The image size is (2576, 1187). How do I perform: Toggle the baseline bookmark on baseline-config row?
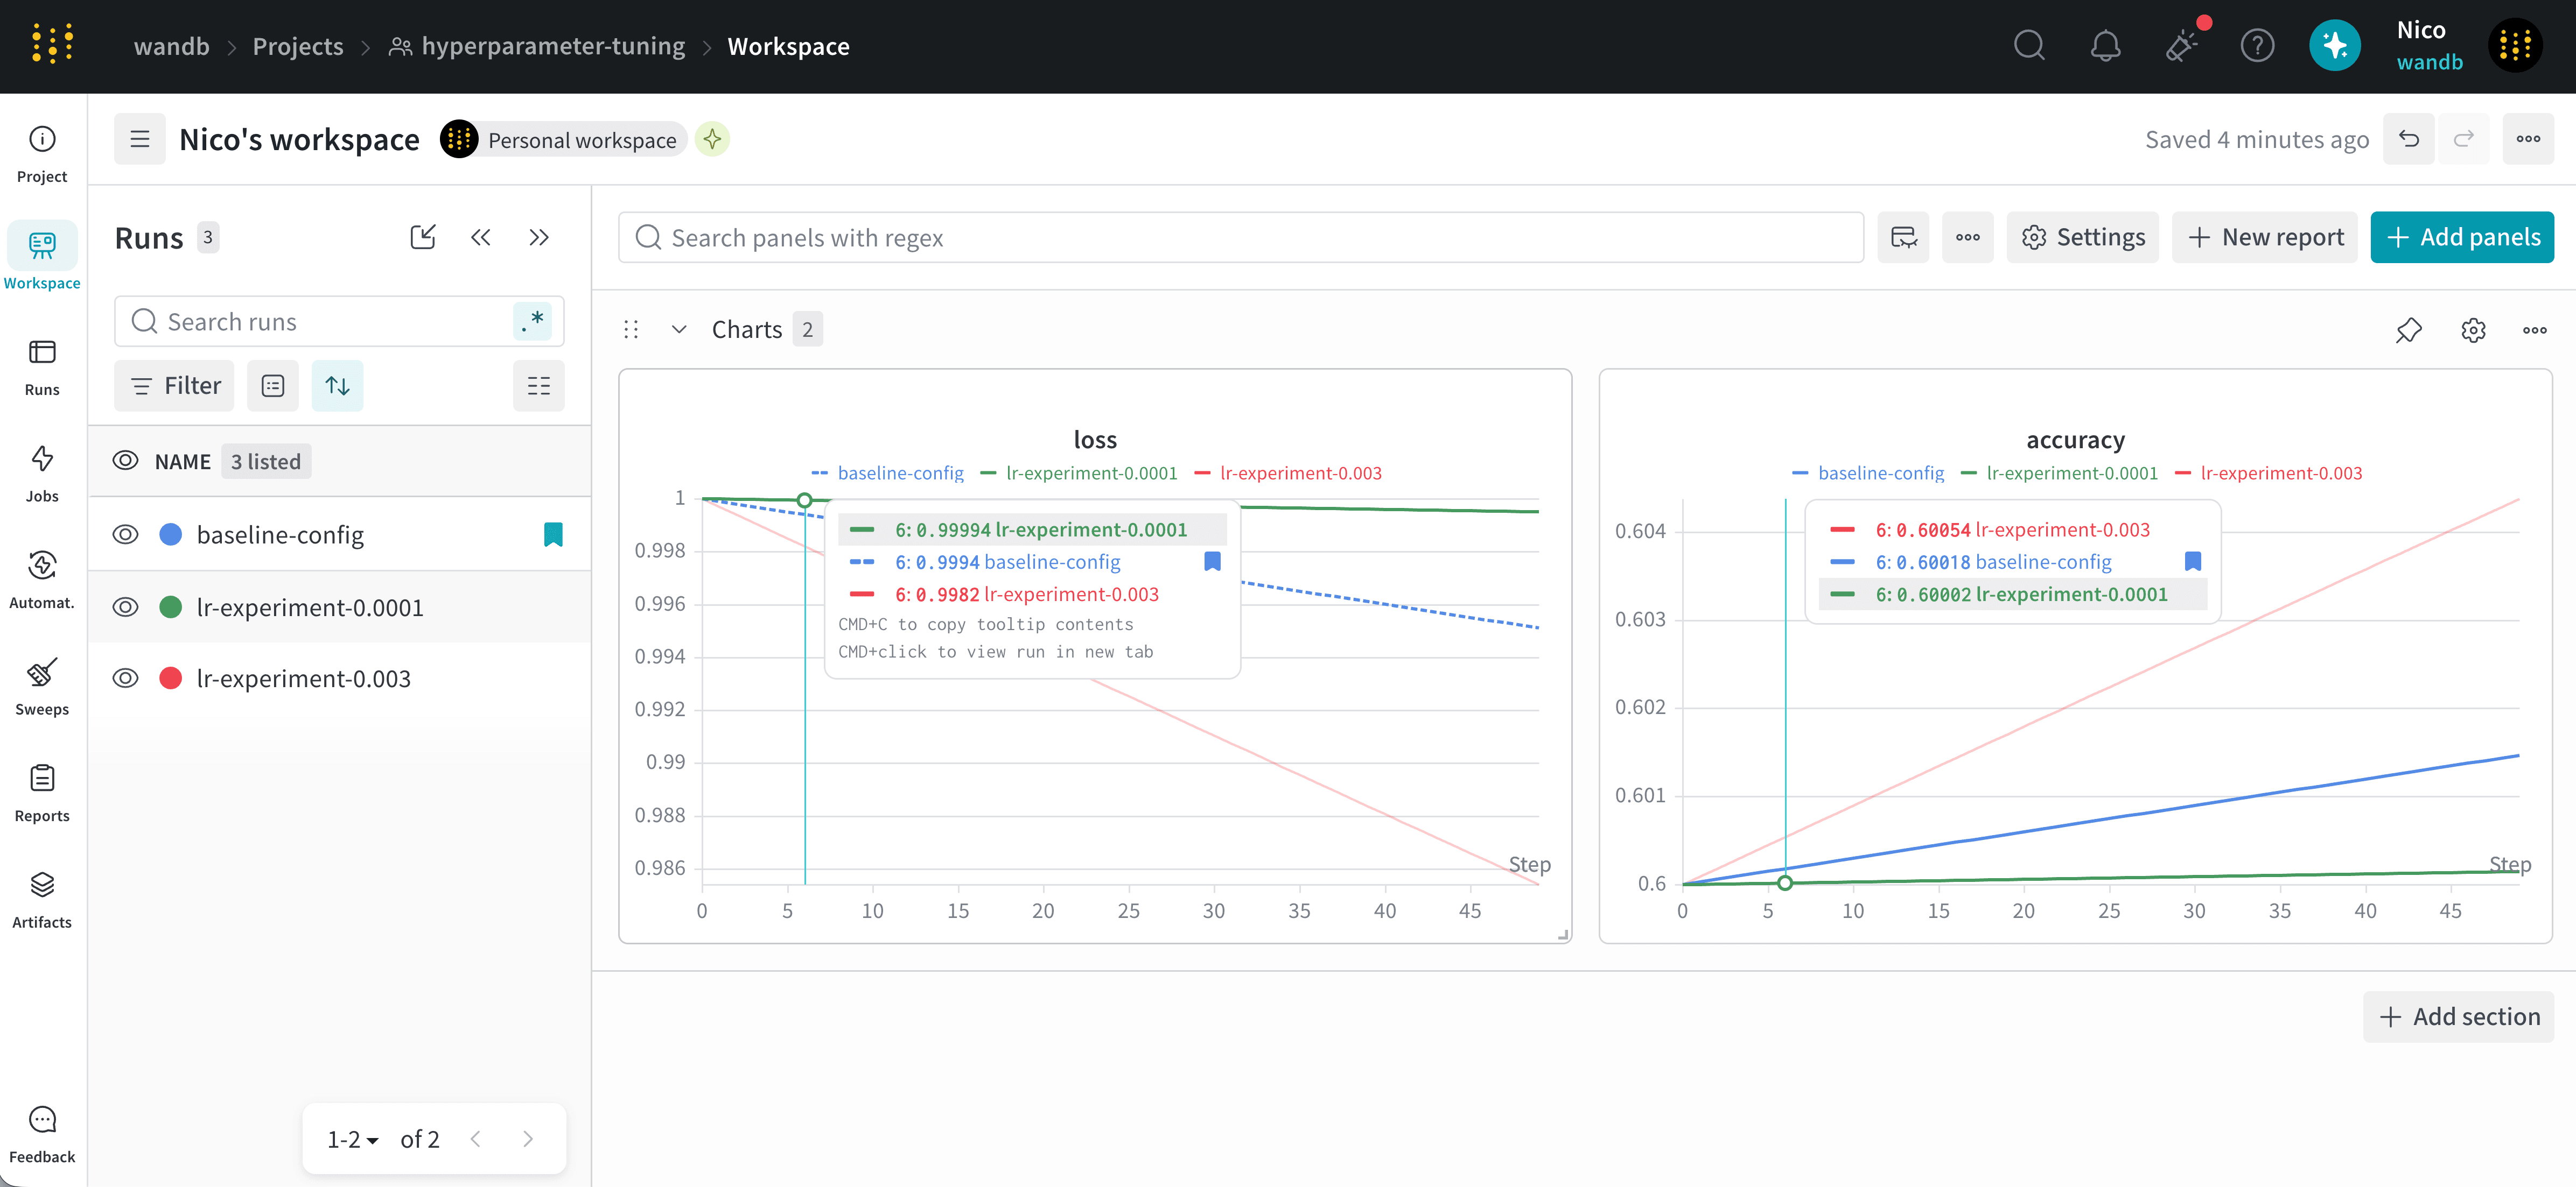coord(553,534)
